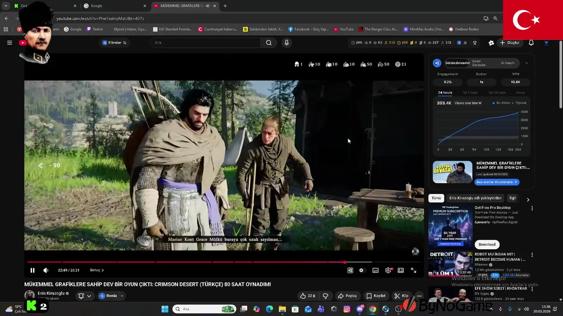The image size is (563, 316).
Task: Click the Owlbear Rodeo bookmark
Action: coord(464,29)
